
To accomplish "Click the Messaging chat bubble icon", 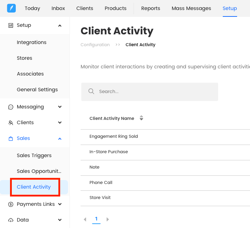I will click(x=11, y=107).
